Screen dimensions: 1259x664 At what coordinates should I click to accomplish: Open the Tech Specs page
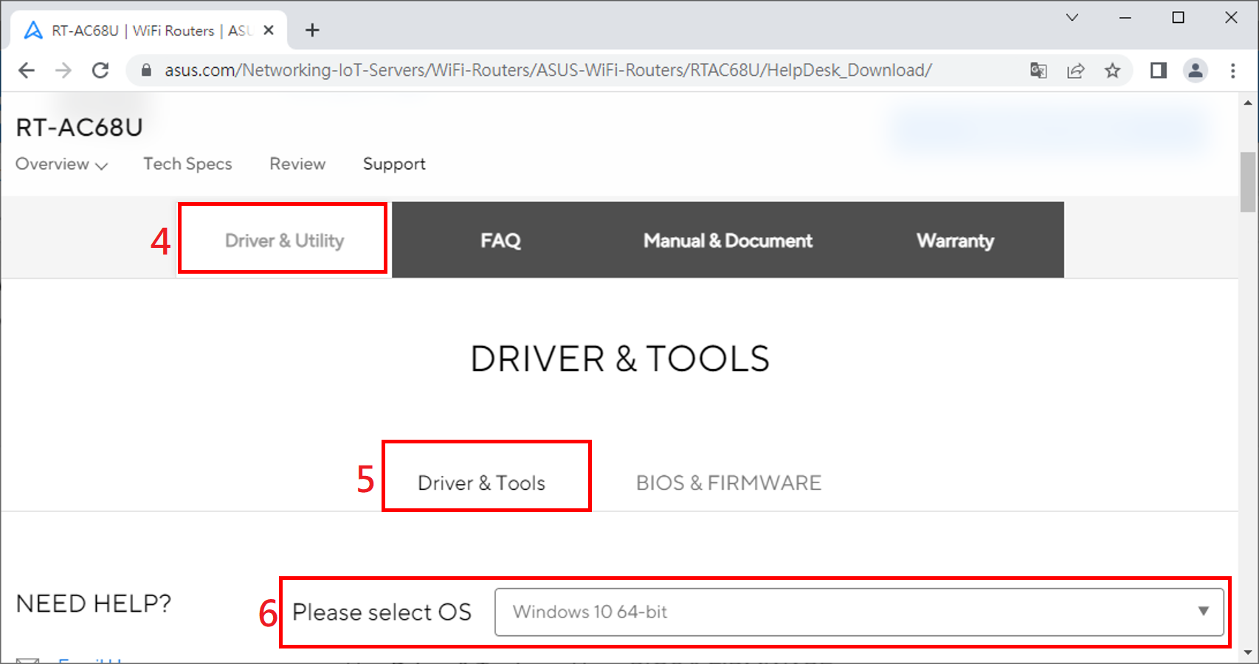pyautogui.click(x=187, y=164)
